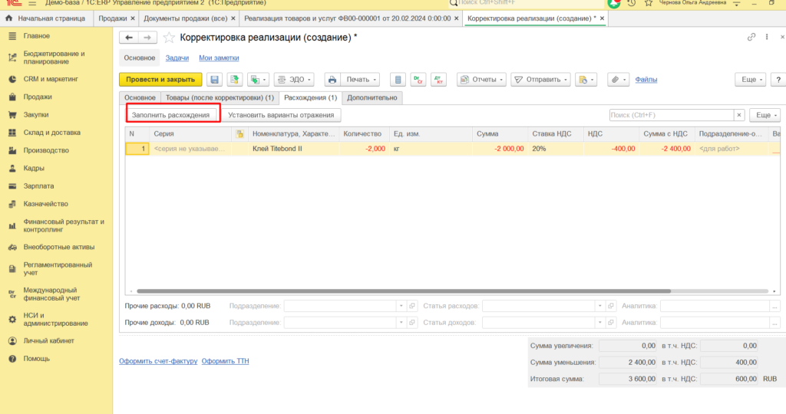Click the paperclip attachments icon
The height and width of the screenshot is (414, 786).
coord(618,80)
